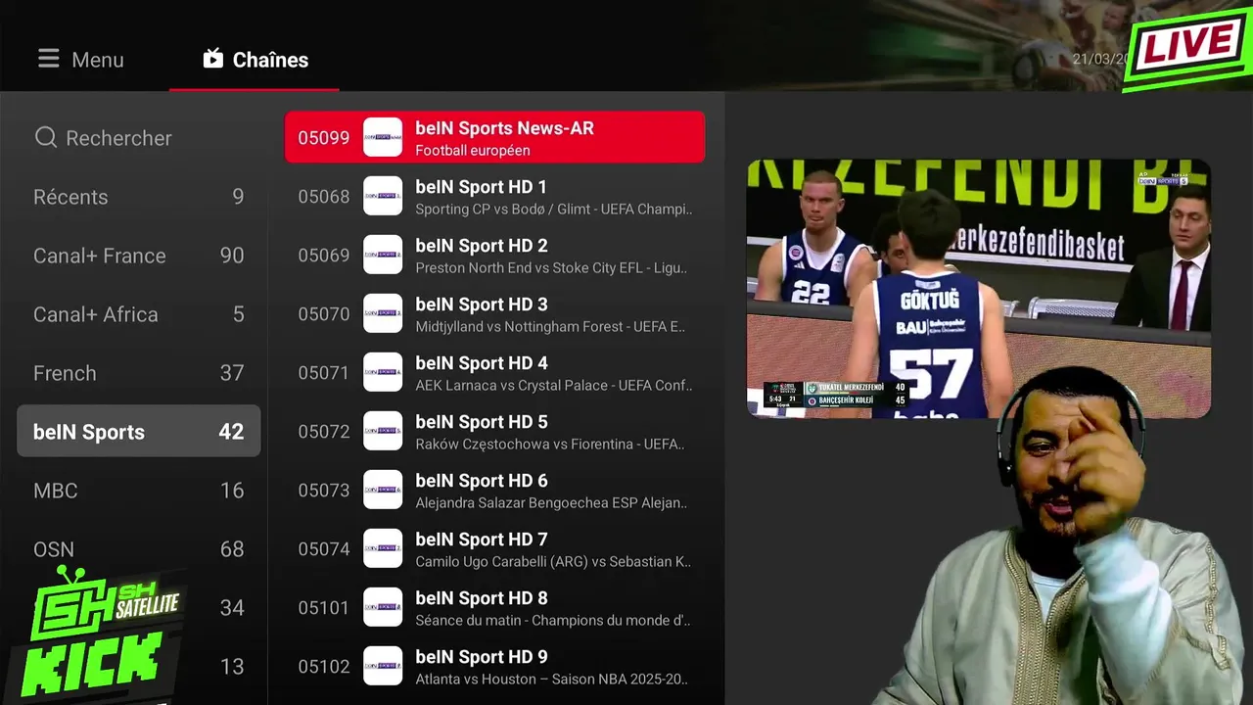Viewport: 1253px width, 705px height.
Task: Click the beIN Sport HD 6 logo
Action: click(383, 490)
